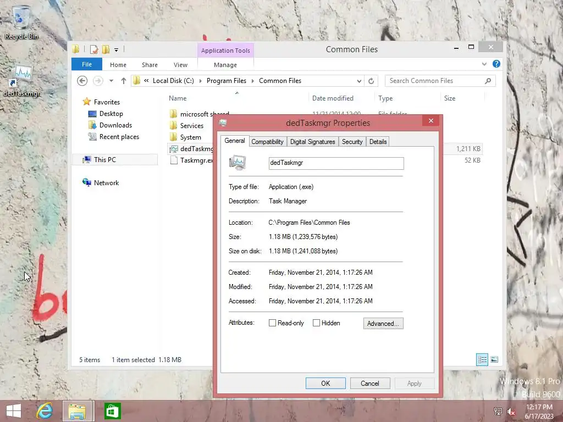Refresh the Common Files folder view
This screenshot has height=422, width=563.
(371, 81)
